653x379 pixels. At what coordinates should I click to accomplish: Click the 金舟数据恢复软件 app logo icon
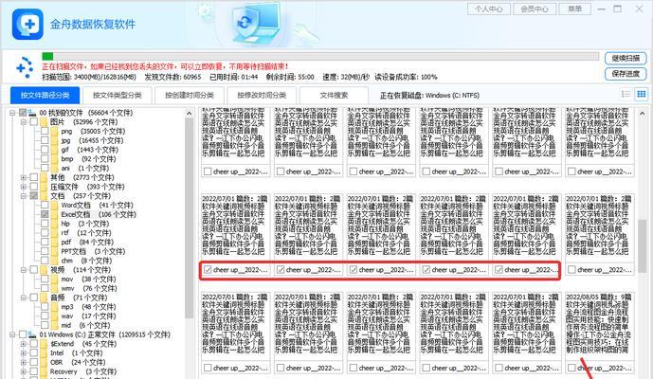[27, 24]
